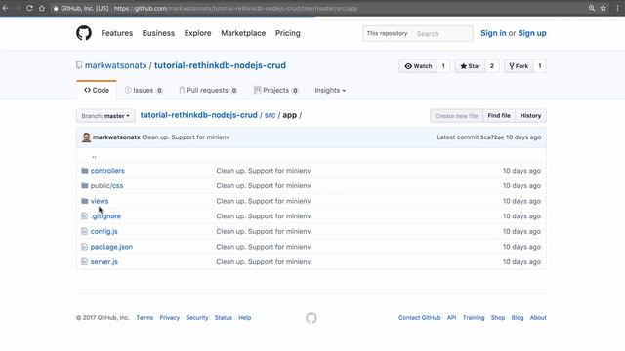Go to browser home icon
This screenshot has height=351, width=625.
(42, 8)
